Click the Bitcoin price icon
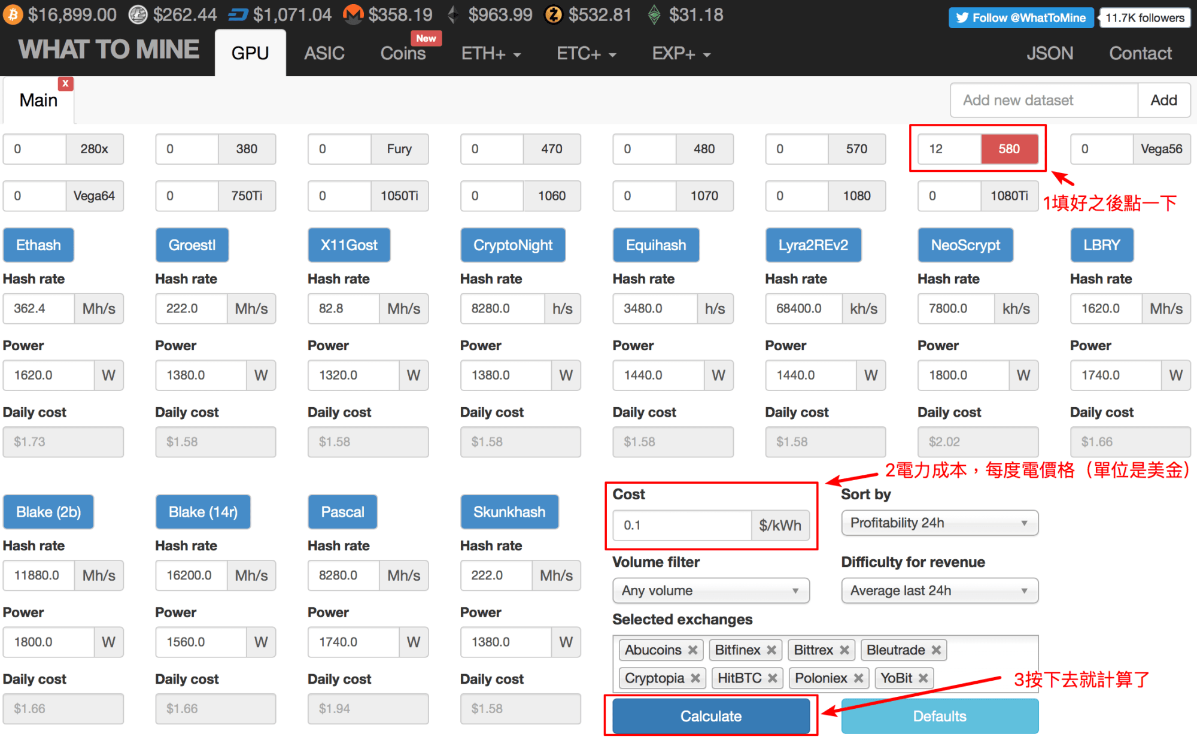The width and height of the screenshot is (1197, 737). (13, 14)
